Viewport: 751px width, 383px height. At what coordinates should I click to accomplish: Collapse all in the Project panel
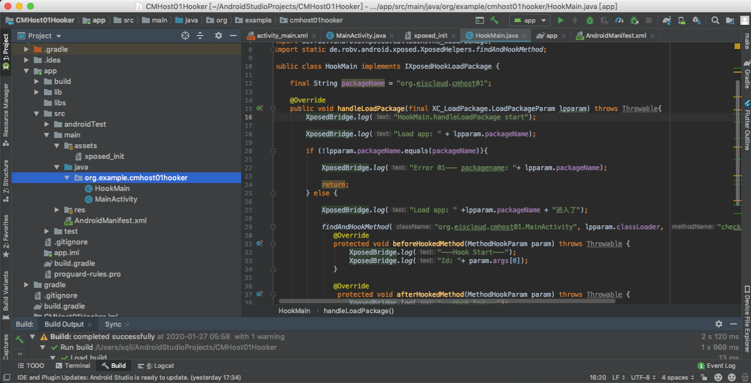[x=200, y=35]
